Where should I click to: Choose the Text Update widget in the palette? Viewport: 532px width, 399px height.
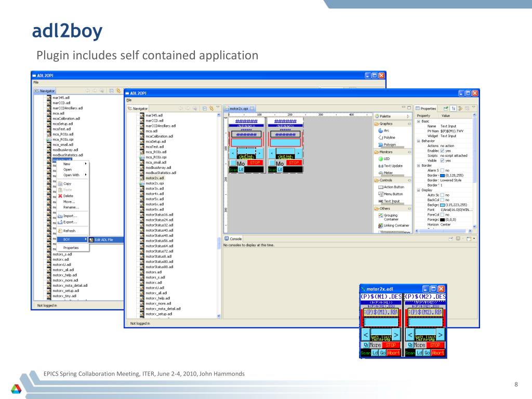[390, 166]
